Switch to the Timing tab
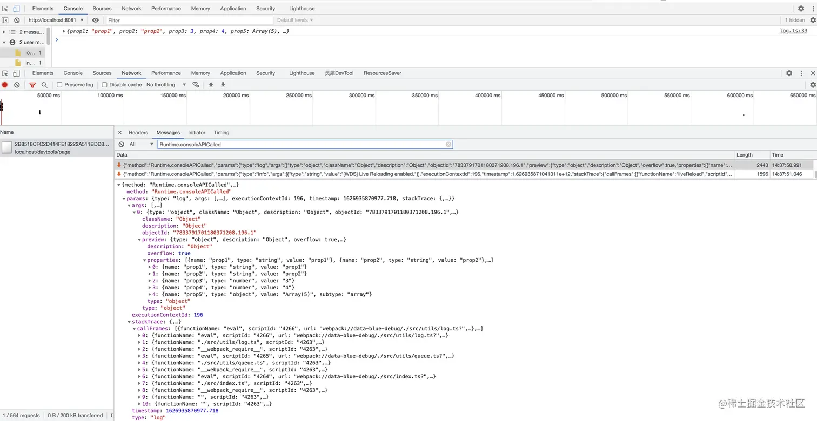The height and width of the screenshot is (421, 817). click(222, 132)
